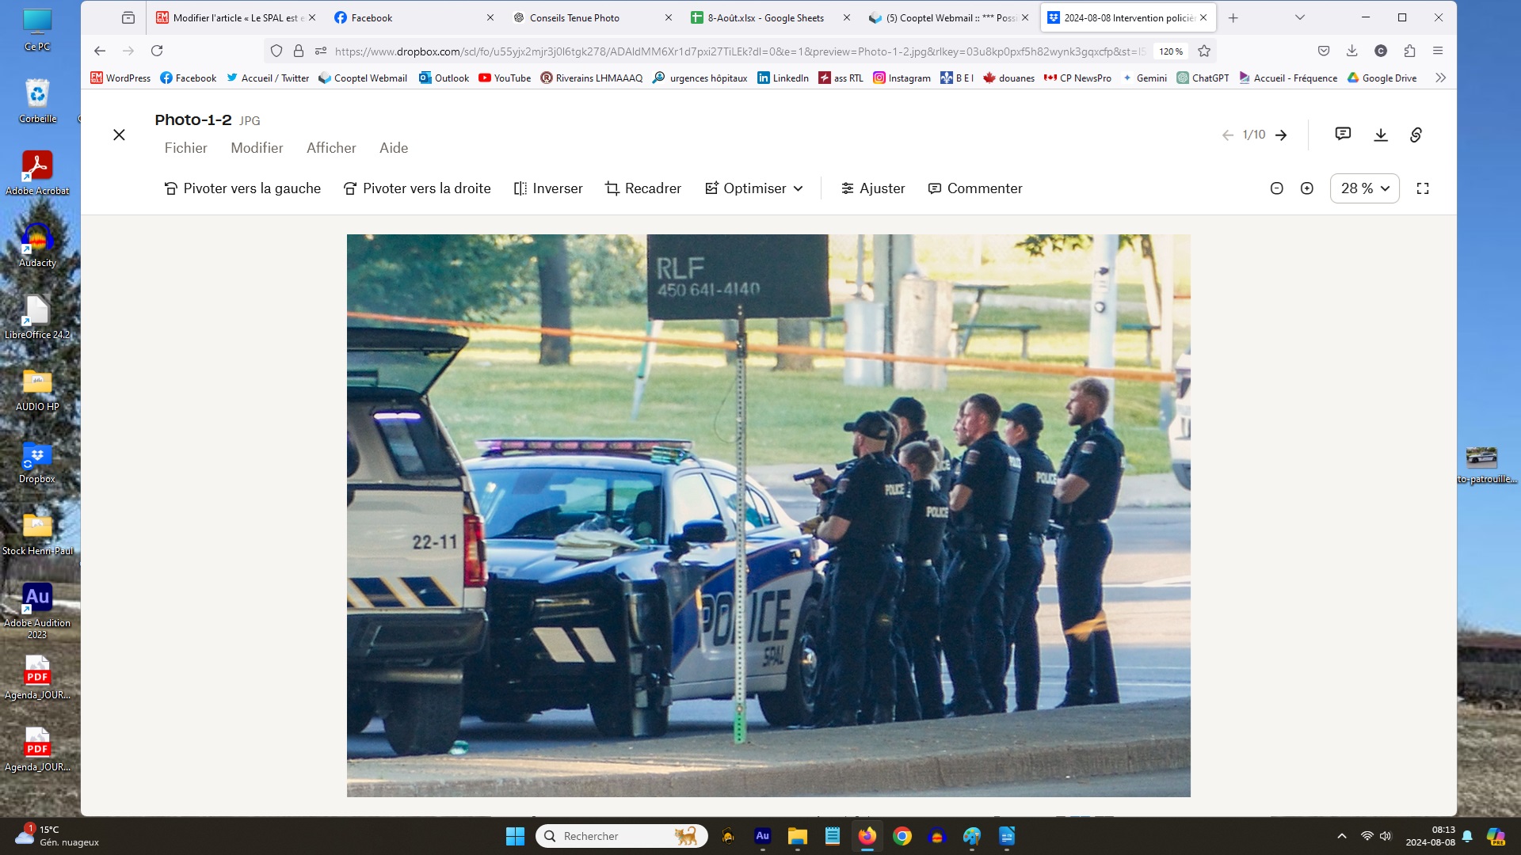Switch to the Conseils Tenue Photo tab
The image size is (1521, 855).
tap(574, 17)
